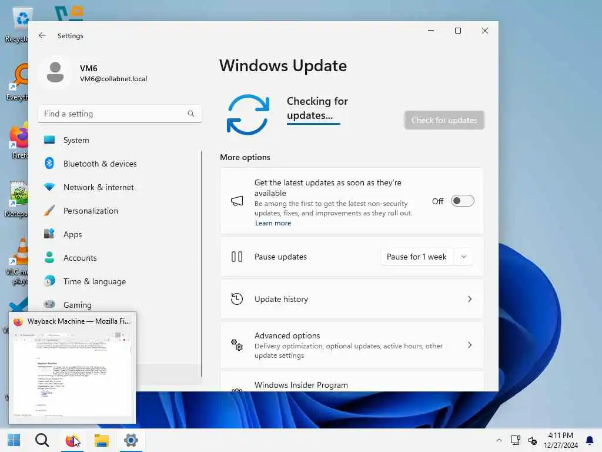Click the Gaming controller icon in sidebar
Viewport: 602px width, 452px height.
pyautogui.click(x=49, y=304)
